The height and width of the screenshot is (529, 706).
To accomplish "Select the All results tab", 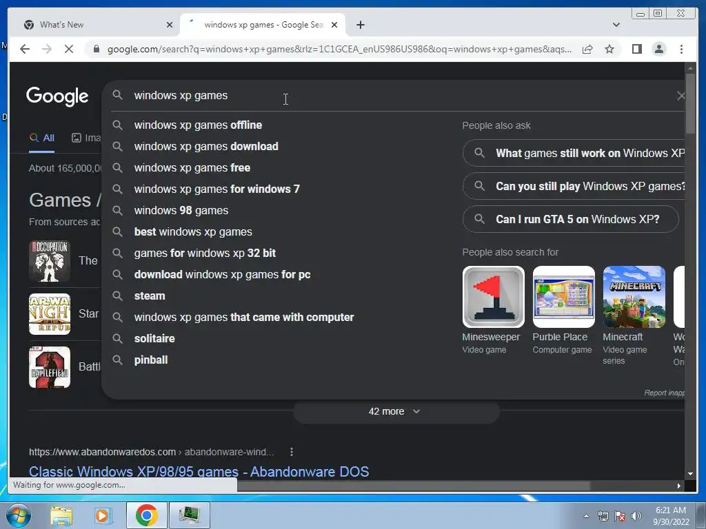I will coord(42,138).
